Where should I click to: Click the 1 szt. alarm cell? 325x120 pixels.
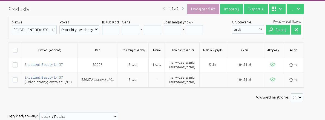tap(157, 65)
